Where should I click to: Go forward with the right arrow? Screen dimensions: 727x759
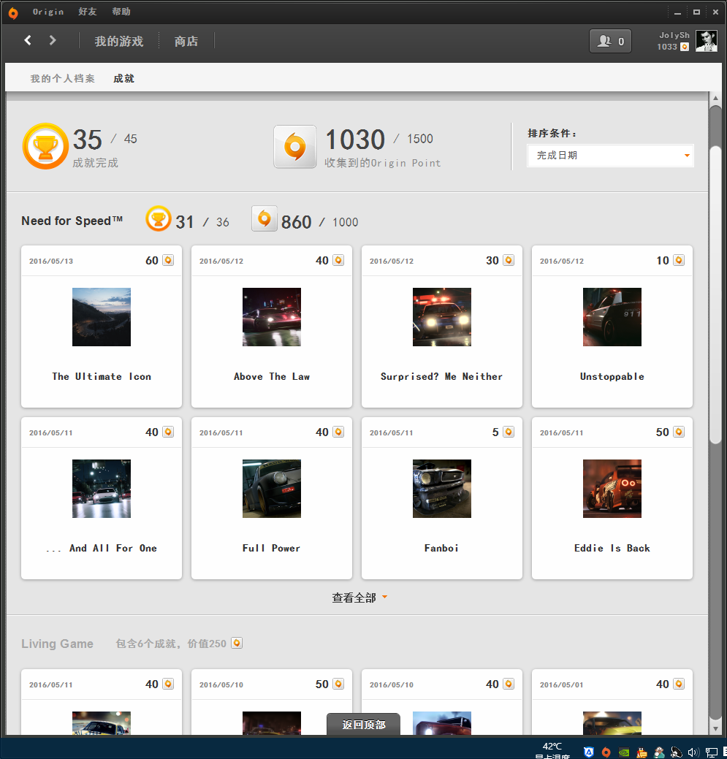53,40
